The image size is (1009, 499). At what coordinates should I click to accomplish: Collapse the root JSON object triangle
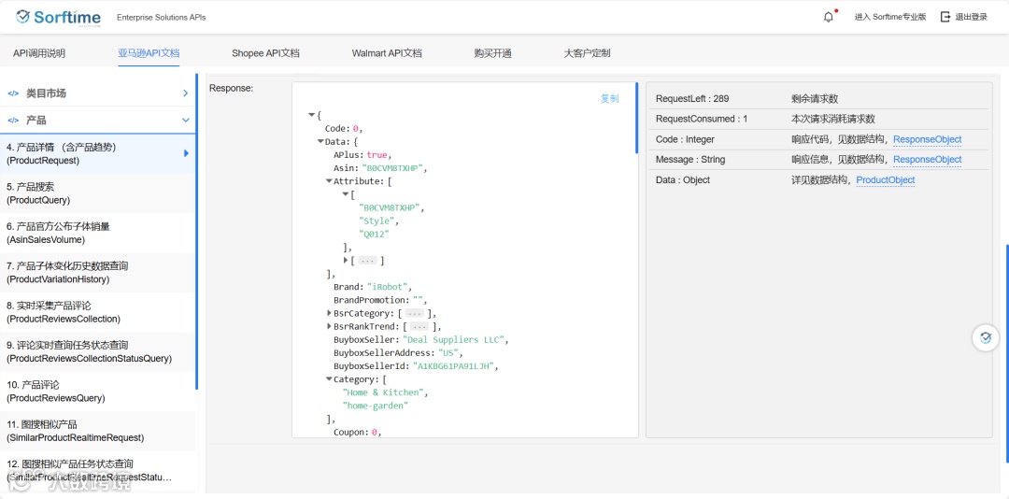(x=311, y=115)
